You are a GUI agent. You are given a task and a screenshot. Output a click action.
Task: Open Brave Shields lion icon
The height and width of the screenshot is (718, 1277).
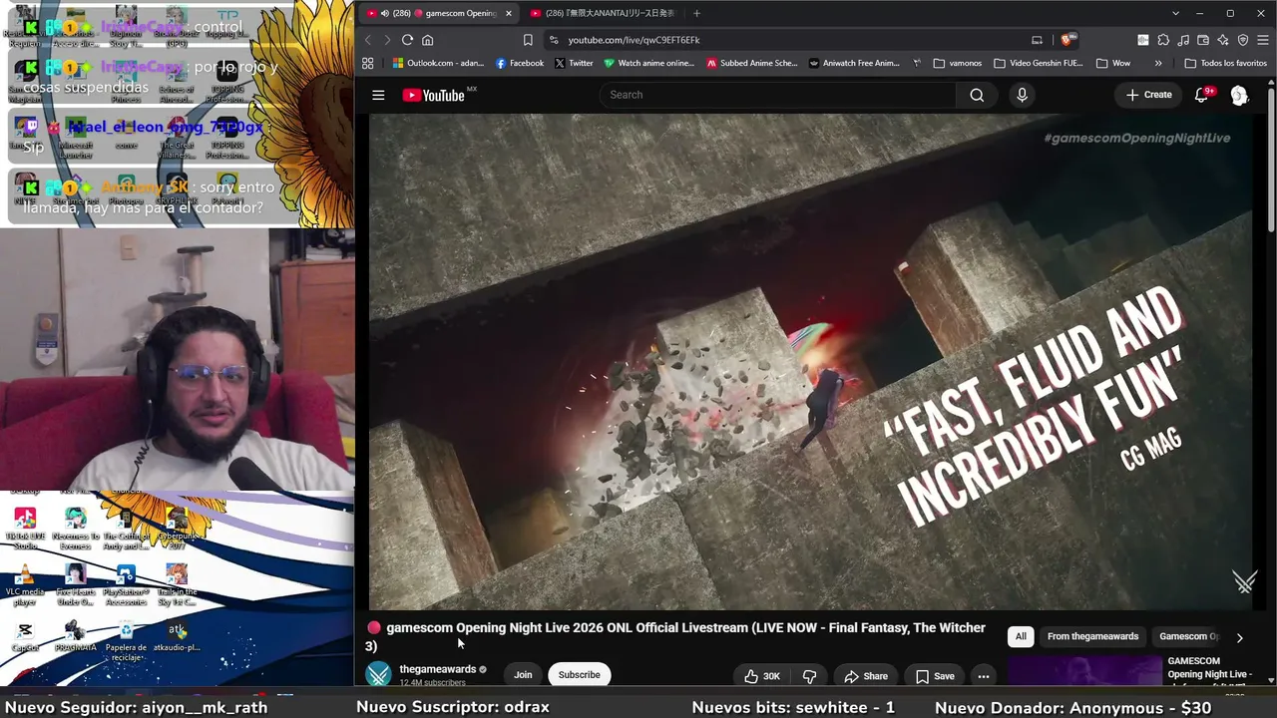(1066, 40)
